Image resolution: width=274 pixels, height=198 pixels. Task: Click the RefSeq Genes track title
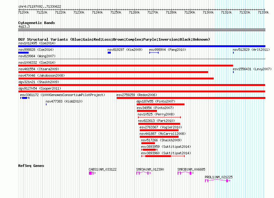click(x=31, y=166)
